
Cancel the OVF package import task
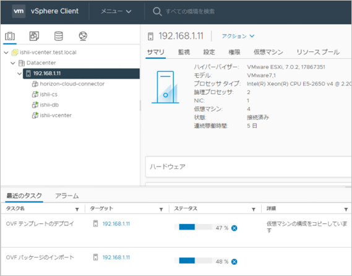[x=234, y=262]
